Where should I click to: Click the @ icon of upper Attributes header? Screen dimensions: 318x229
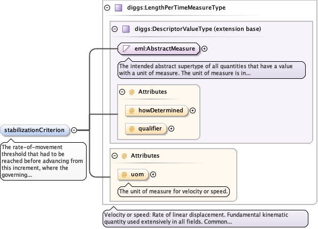pos(132,92)
